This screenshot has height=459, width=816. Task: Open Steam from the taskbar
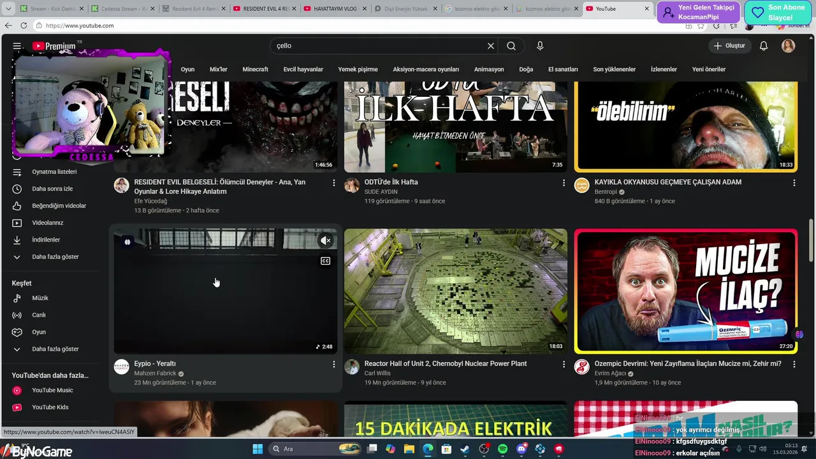tap(465, 449)
